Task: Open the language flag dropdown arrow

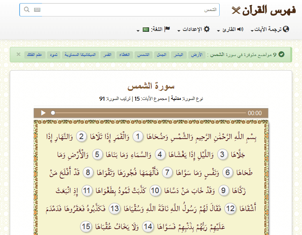Action: click(138, 31)
